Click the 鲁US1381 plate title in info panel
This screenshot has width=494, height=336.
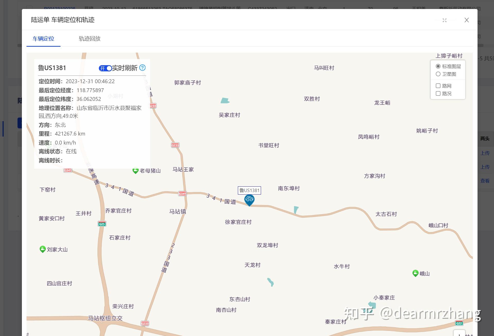click(x=52, y=68)
